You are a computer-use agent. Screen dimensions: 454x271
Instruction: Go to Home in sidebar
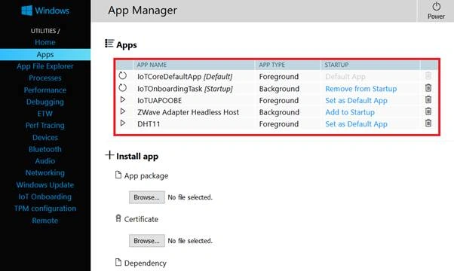[45, 42]
